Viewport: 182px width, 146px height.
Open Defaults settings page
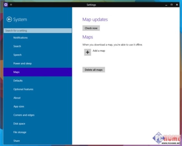(38, 81)
